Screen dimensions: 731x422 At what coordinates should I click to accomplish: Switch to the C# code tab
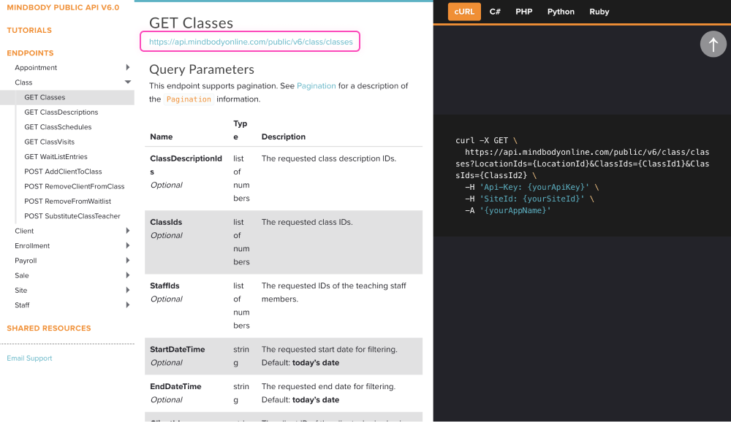(495, 12)
